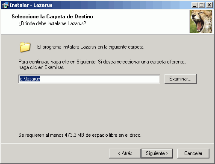Click the disabled maximize window button
The image size is (215, 164).
pyautogui.click(x=201, y=5)
